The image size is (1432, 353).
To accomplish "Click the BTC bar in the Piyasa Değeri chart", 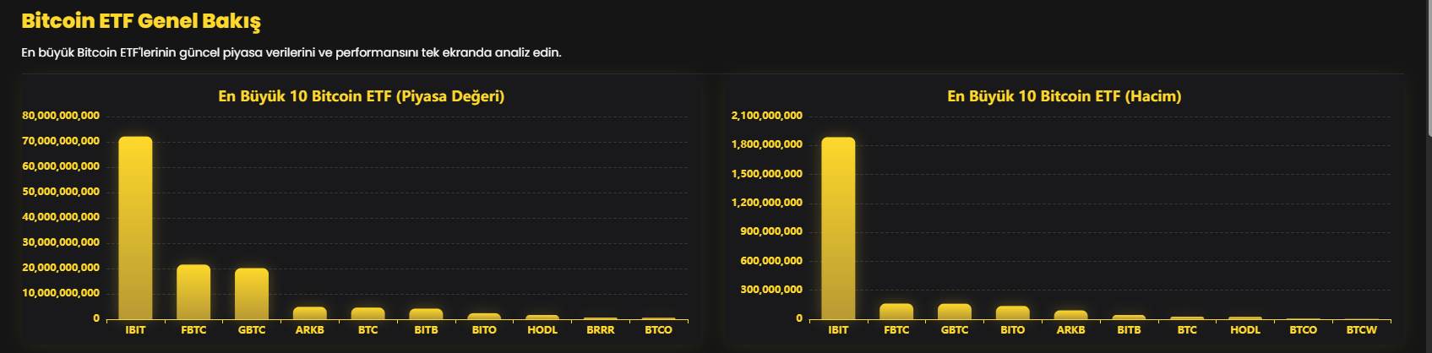I will coord(368,313).
